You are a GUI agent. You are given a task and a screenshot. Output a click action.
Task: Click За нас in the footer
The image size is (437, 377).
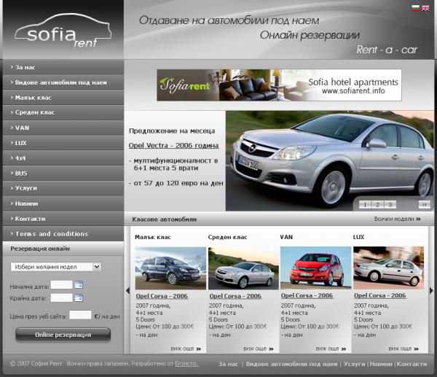point(228,364)
